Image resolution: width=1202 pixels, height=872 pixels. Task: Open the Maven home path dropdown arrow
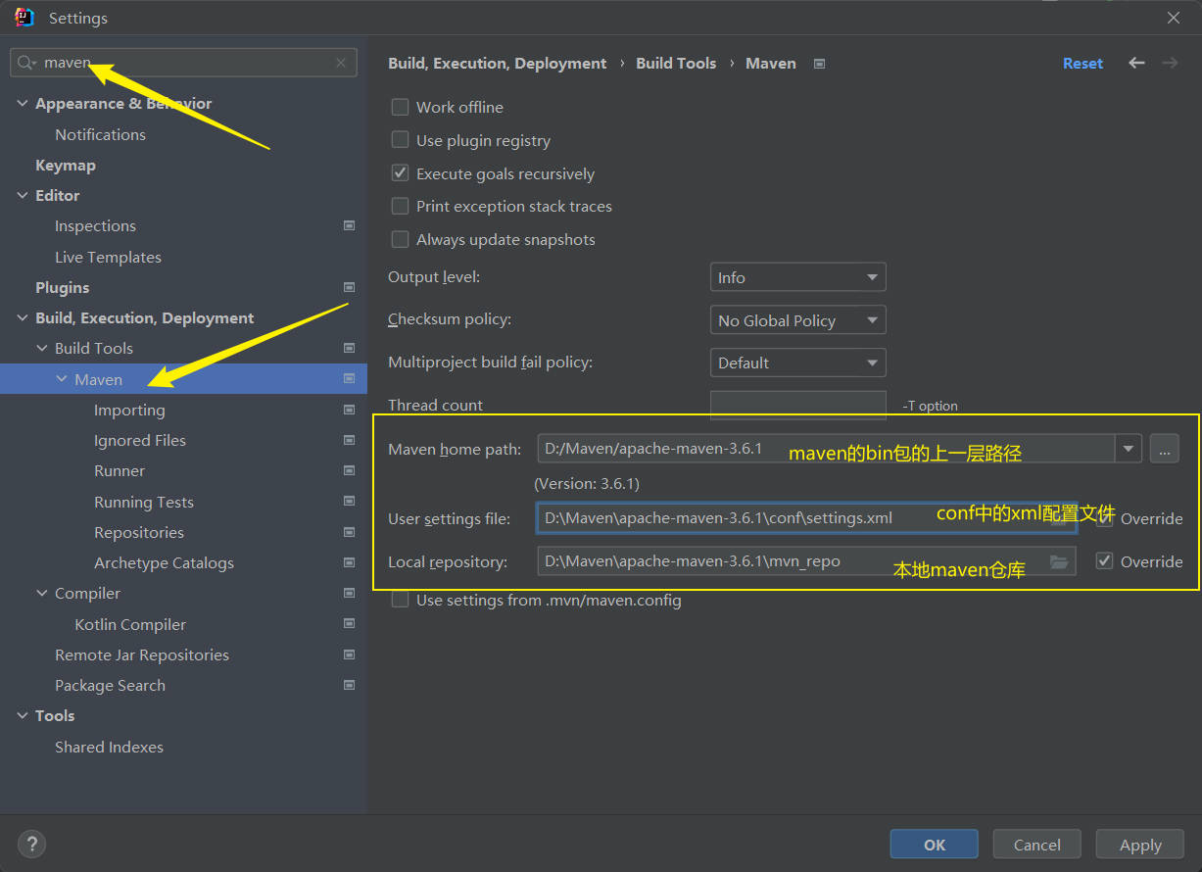point(1129,450)
